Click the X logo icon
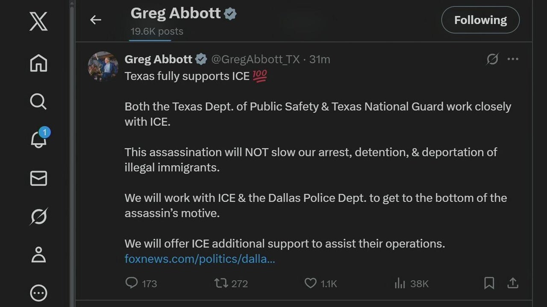Screen dimensions: 547x307 tap(38, 21)
